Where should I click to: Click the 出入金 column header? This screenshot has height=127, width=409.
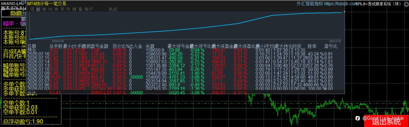[135, 46]
